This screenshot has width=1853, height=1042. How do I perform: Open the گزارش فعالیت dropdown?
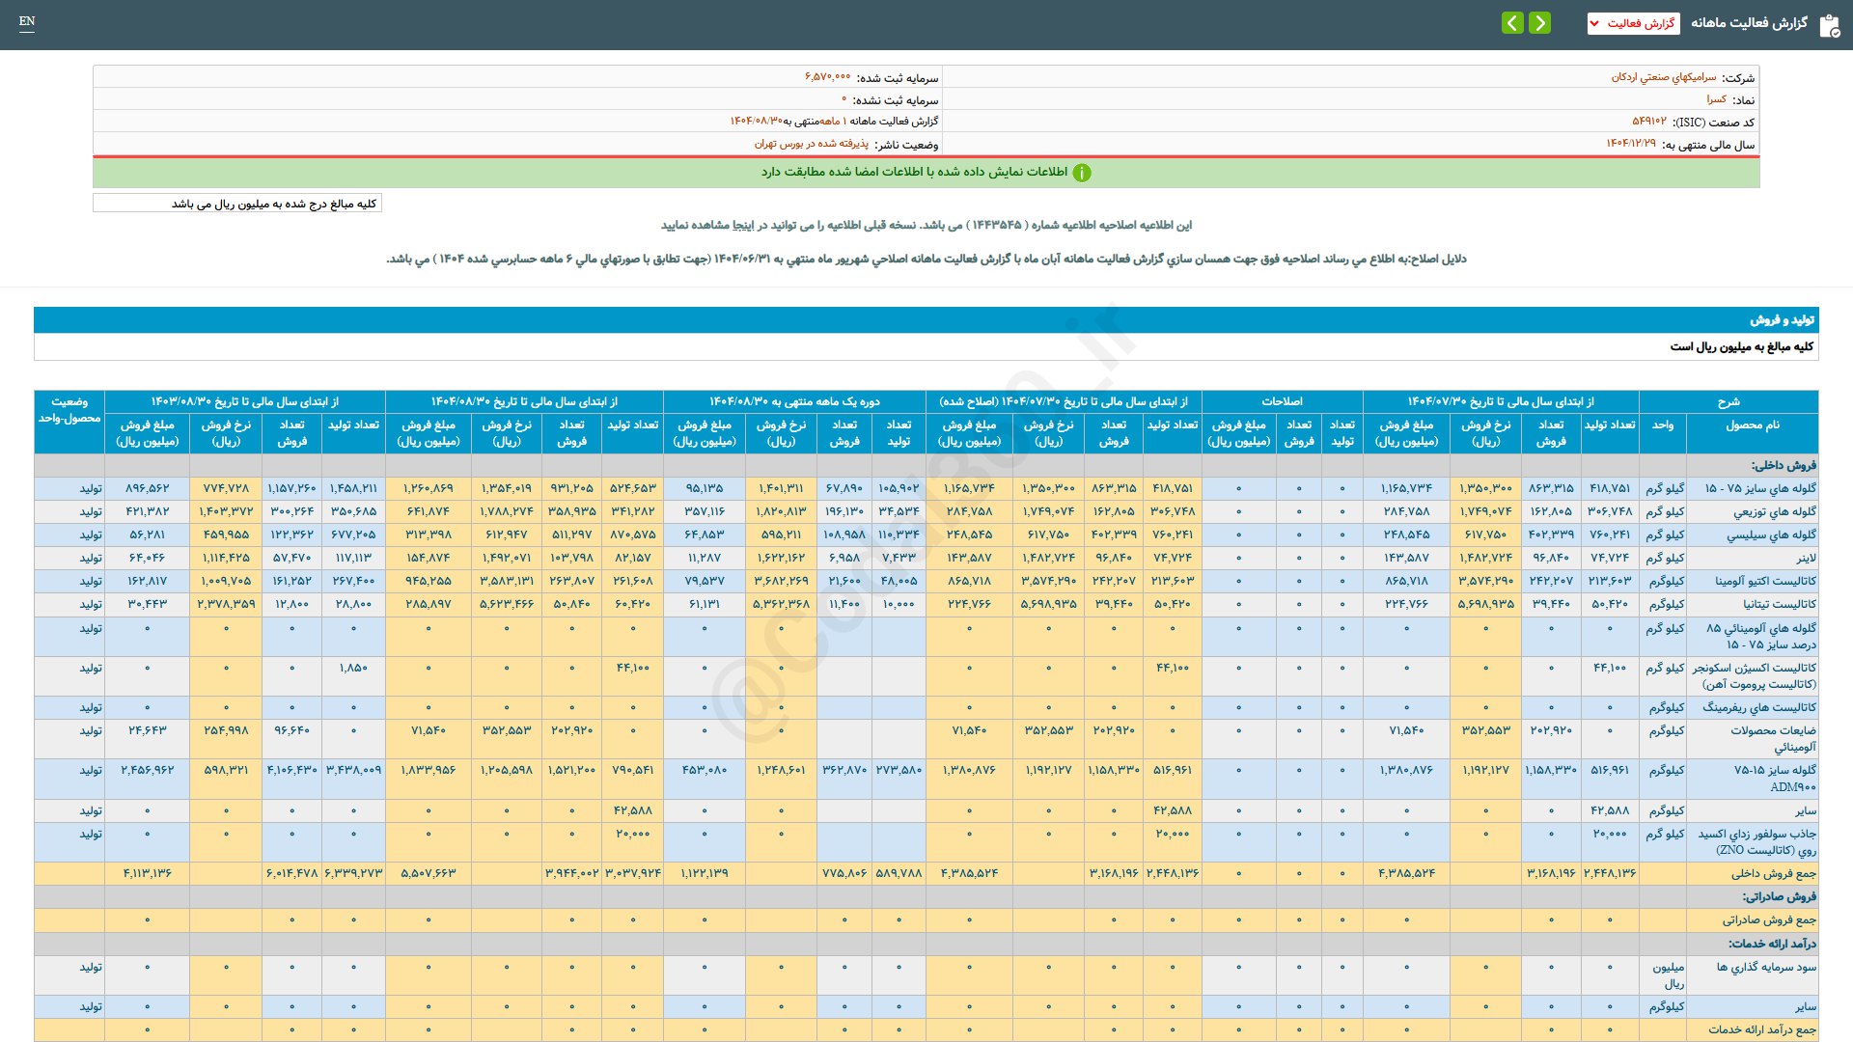(x=1633, y=23)
